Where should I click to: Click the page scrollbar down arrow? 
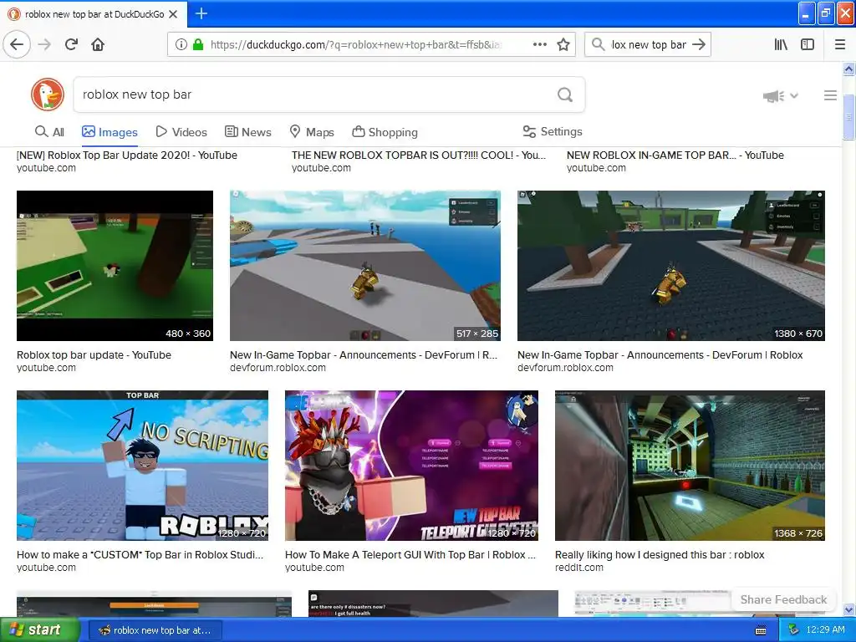point(848,609)
